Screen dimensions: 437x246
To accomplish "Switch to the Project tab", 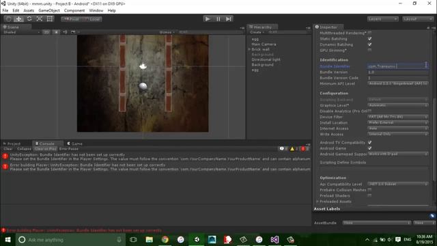I will pyautogui.click(x=12, y=143).
